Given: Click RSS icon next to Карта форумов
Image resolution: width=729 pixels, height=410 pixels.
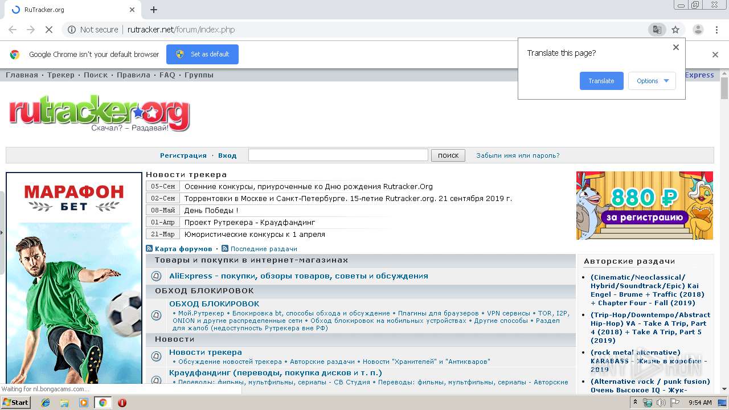Looking at the screenshot, I should (149, 248).
